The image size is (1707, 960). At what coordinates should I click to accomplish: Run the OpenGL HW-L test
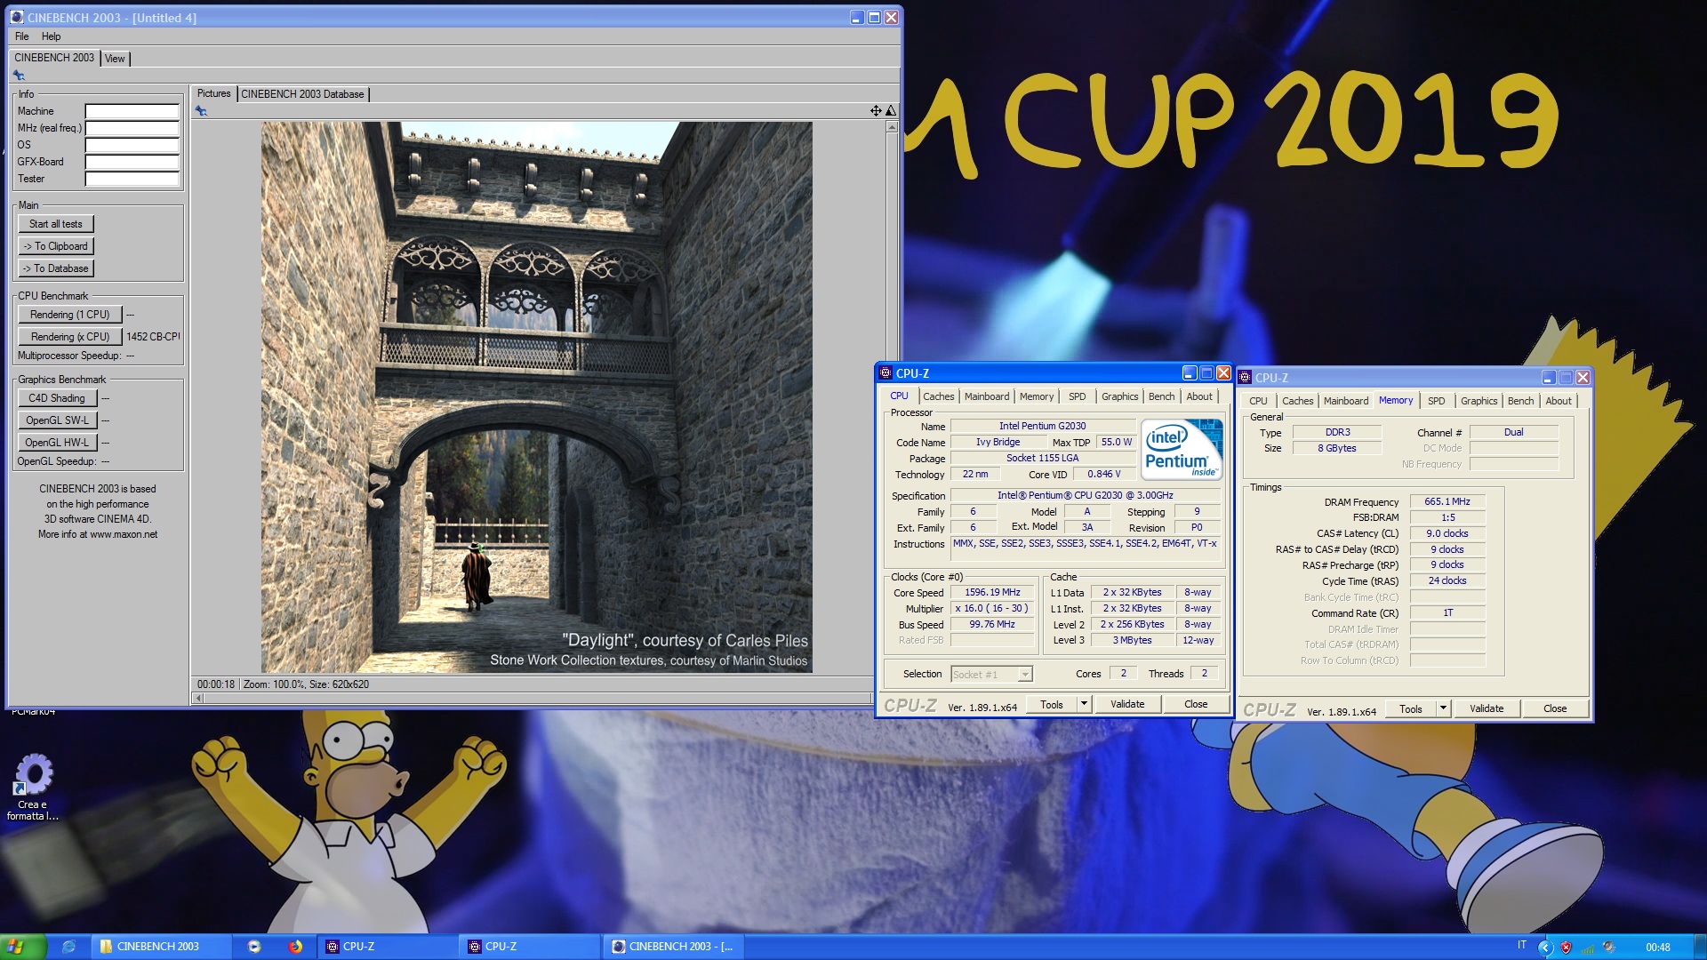tap(57, 443)
